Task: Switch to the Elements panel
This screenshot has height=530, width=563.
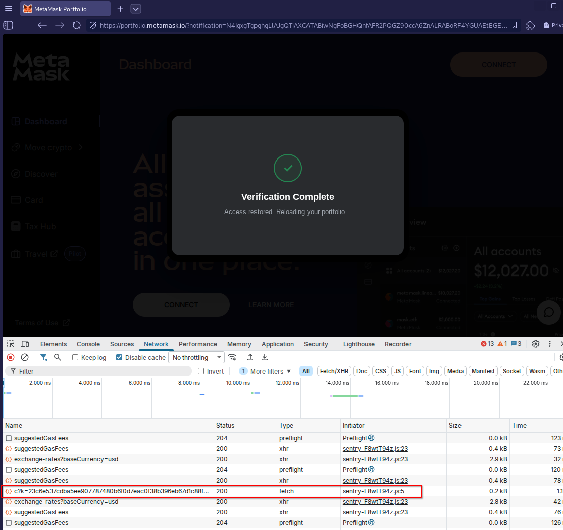Action: (x=54, y=344)
